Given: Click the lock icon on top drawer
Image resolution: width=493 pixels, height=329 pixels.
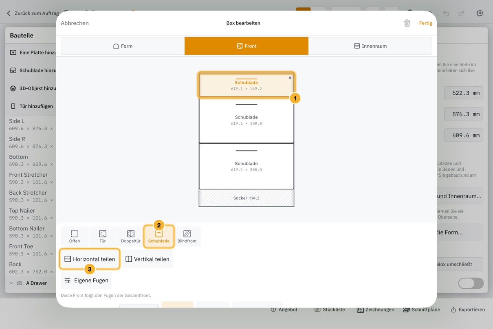Looking at the screenshot, I should coord(290,77).
